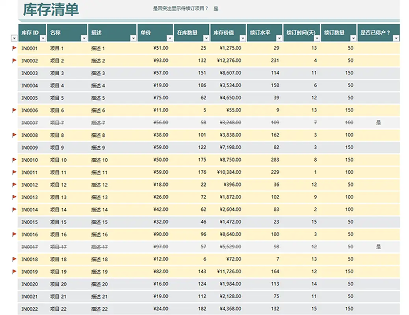Open the filter dropdown for 续订水平 column
This screenshot has height=315, width=409.
coord(279,38)
